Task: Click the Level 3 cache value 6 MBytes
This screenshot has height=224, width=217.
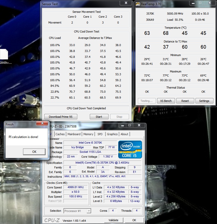Action: point(116,201)
